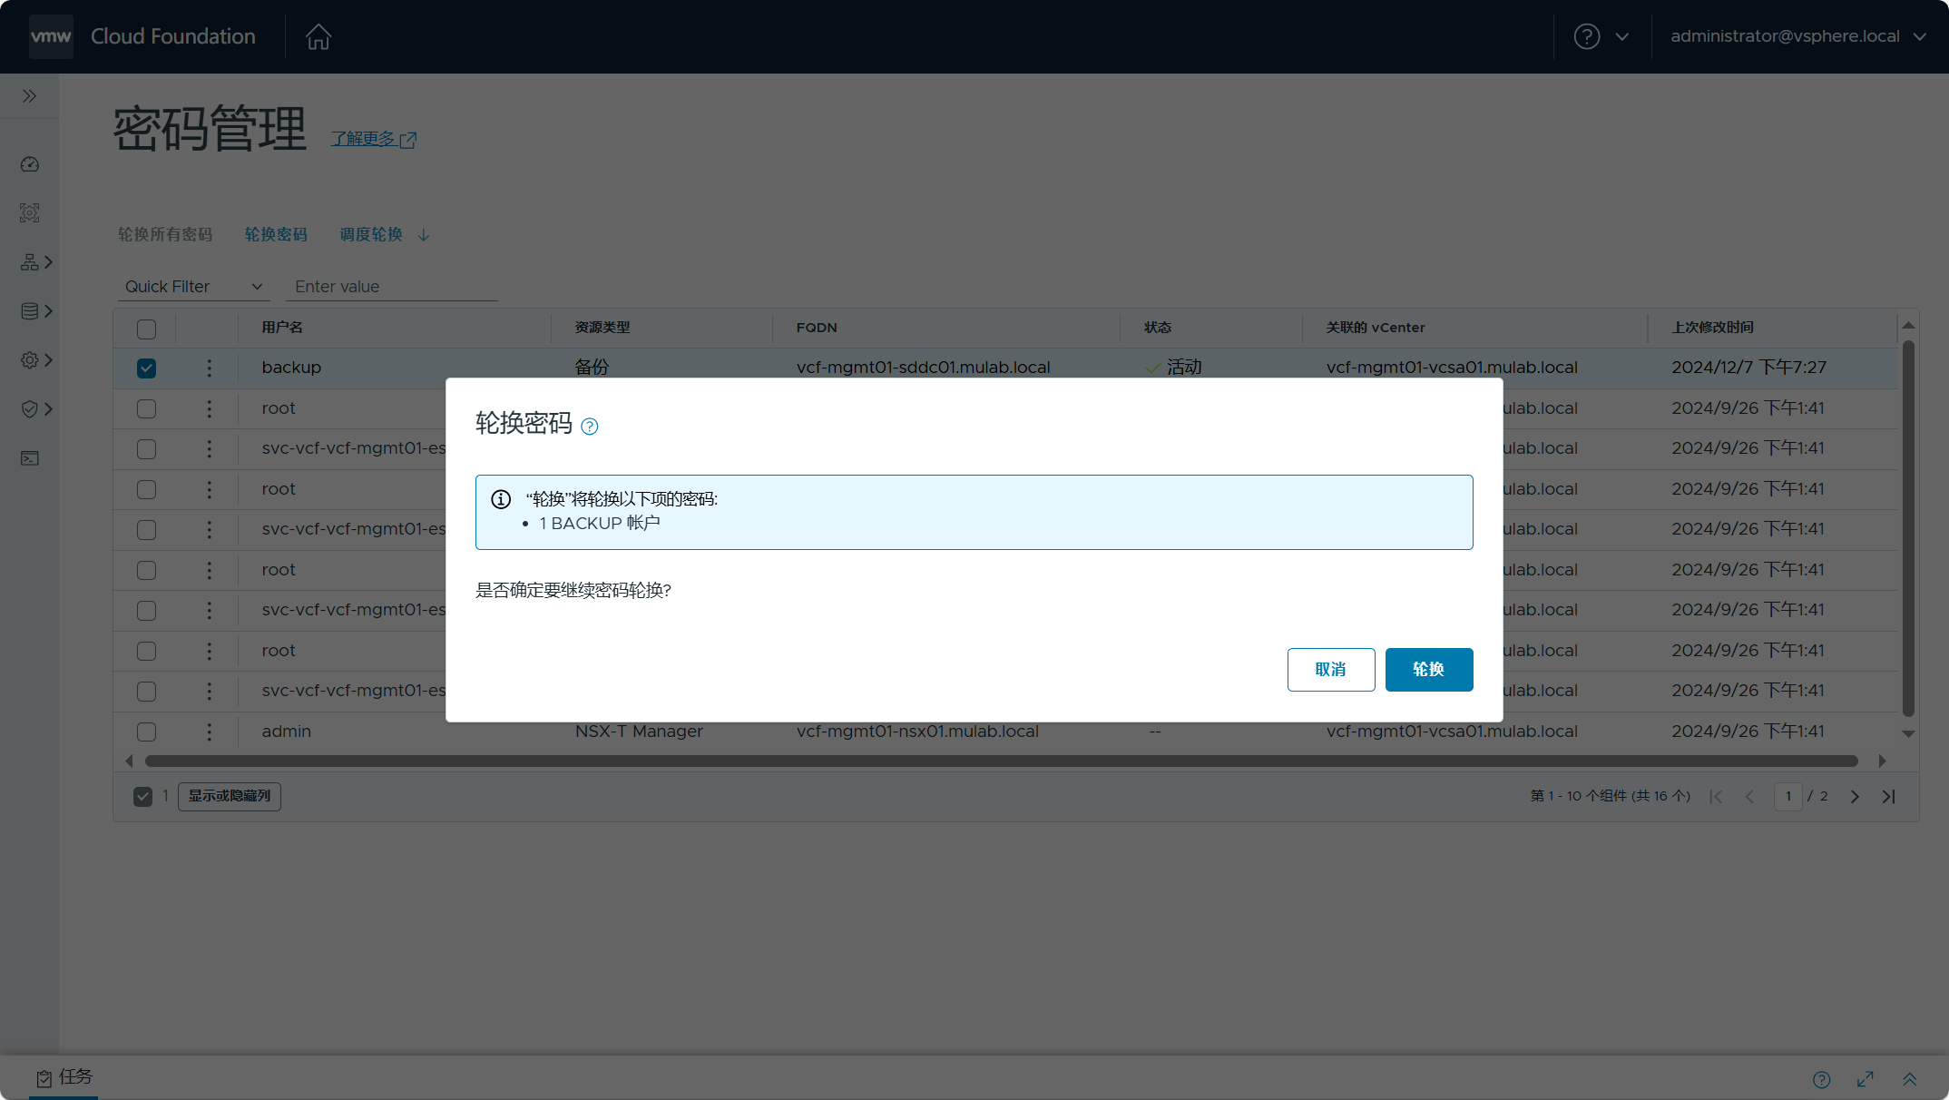
Task: Open task panel help icon at bottom right
Action: click(1821, 1079)
